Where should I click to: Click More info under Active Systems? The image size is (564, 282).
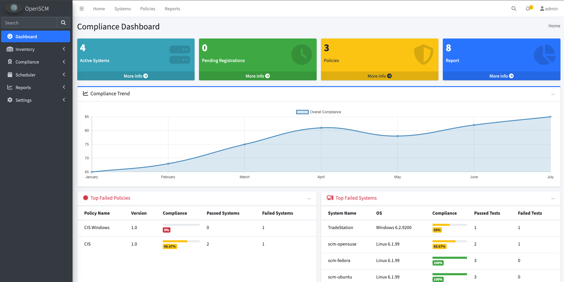(x=136, y=76)
